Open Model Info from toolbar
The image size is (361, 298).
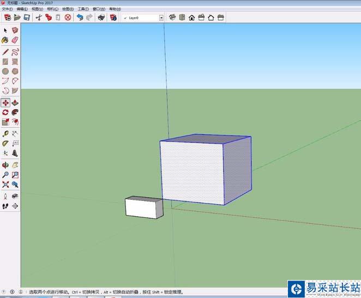113,17
